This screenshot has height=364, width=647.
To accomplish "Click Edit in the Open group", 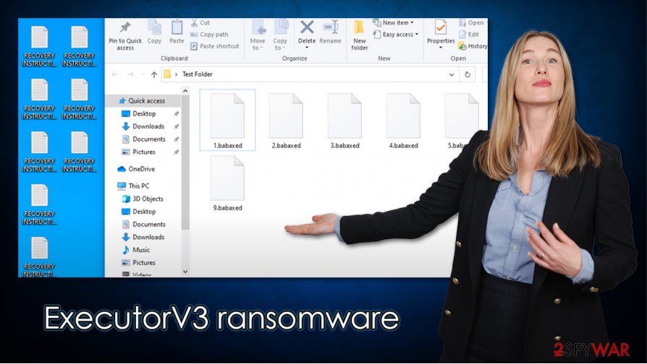I will click(x=469, y=34).
